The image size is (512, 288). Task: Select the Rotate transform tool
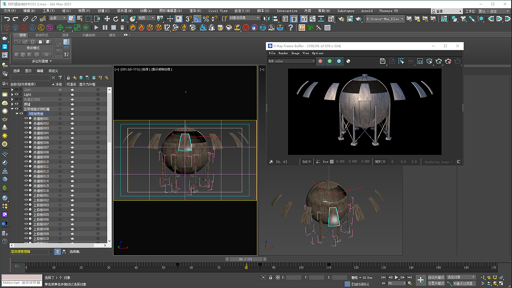[116, 19]
